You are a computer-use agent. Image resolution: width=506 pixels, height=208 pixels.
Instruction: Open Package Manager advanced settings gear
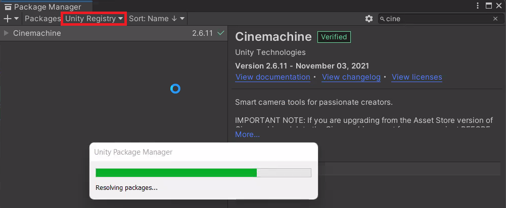pyautogui.click(x=369, y=19)
